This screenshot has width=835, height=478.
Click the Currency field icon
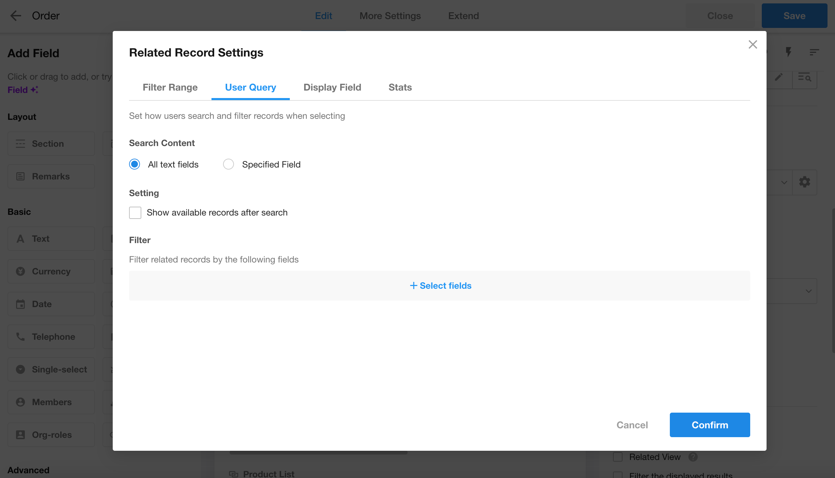click(20, 271)
